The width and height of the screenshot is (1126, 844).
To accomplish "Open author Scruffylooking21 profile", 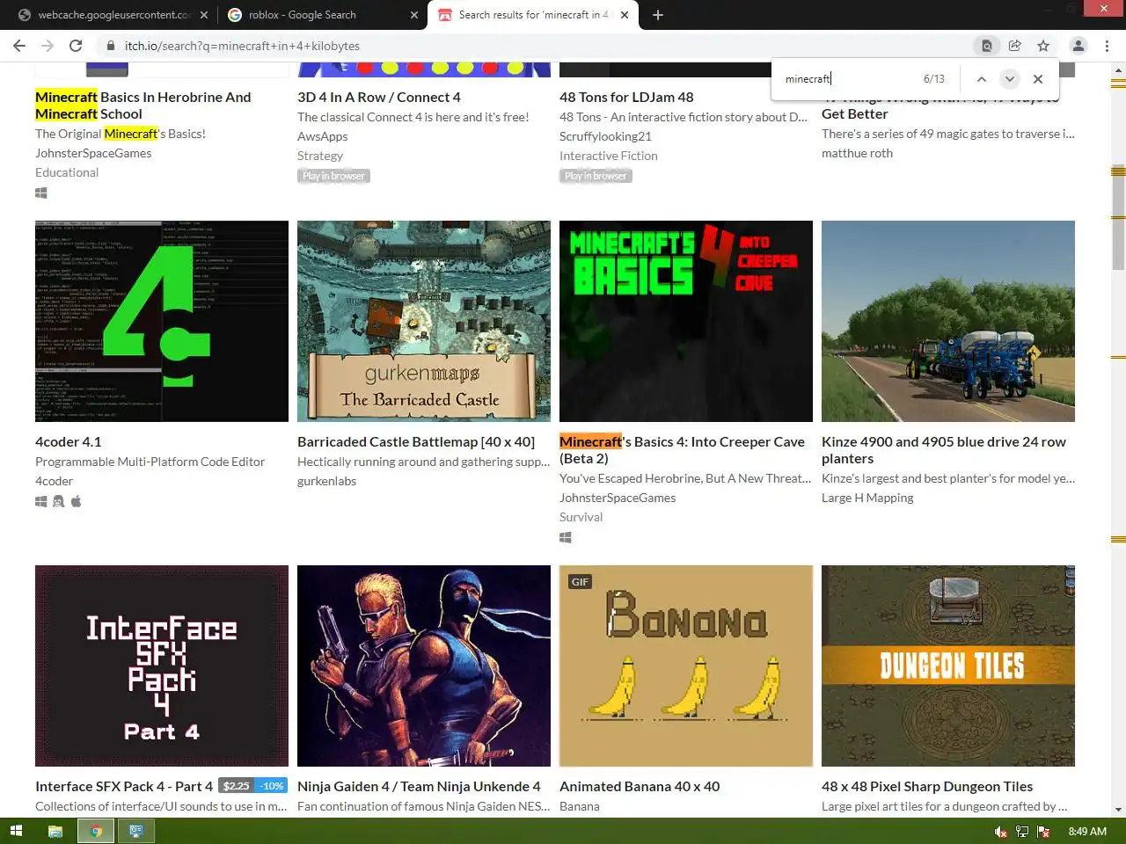I will pyautogui.click(x=605, y=136).
